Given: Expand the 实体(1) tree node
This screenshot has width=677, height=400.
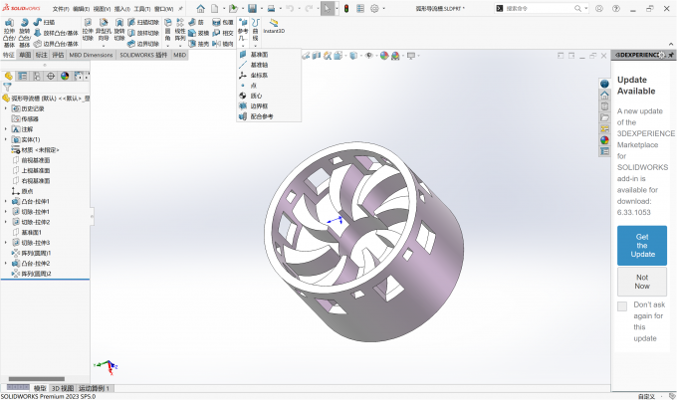Looking at the screenshot, I should click(x=6, y=139).
